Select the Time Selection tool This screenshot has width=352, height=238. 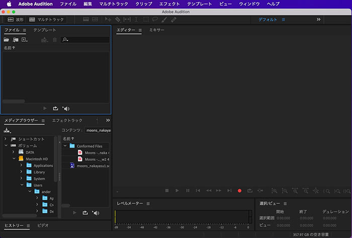[136, 20]
